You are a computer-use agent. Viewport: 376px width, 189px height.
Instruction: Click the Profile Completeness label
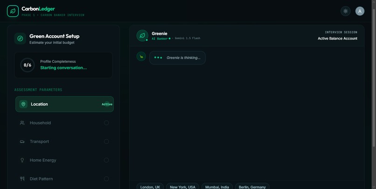click(58, 61)
